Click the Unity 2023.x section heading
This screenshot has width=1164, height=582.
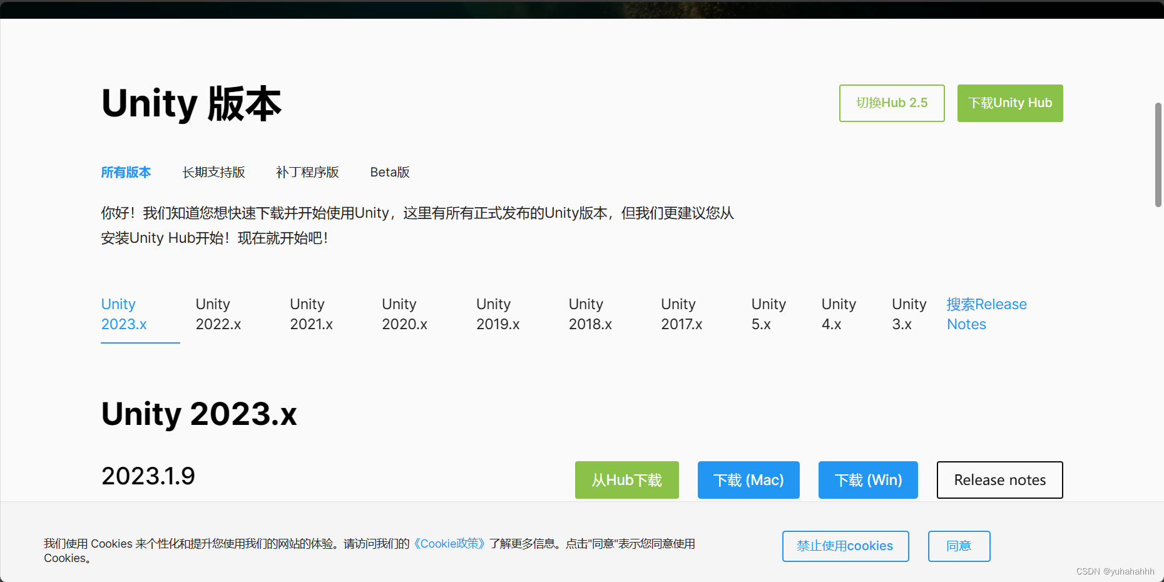[x=199, y=414]
